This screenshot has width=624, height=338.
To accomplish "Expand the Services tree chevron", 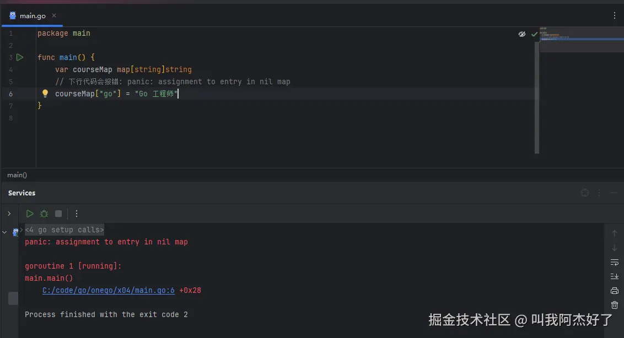I will 9,214.
